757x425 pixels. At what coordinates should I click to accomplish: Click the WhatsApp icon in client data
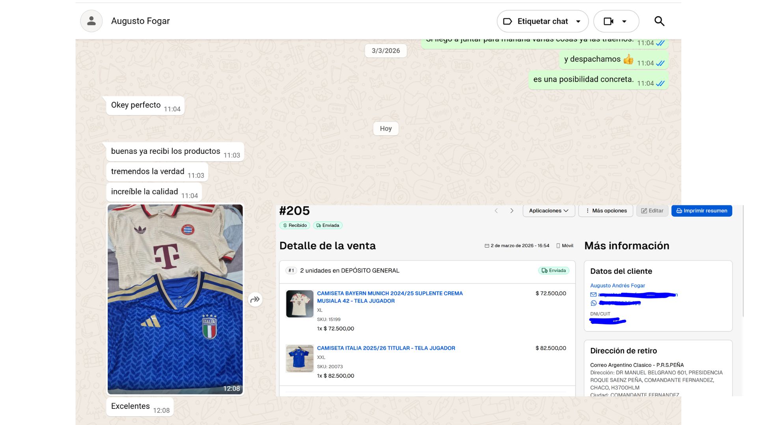tap(593, 303)
